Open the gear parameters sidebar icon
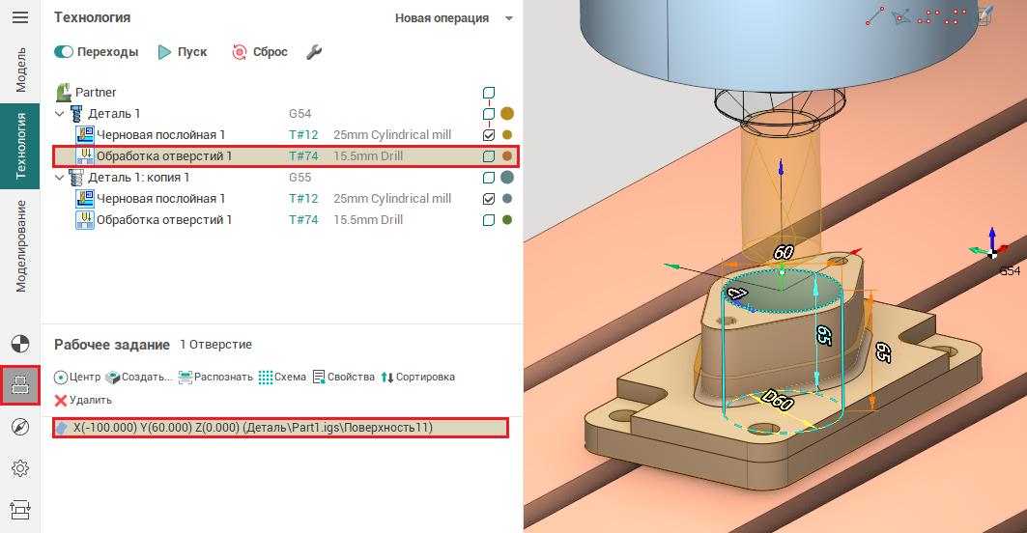 [x=20, y=469]
